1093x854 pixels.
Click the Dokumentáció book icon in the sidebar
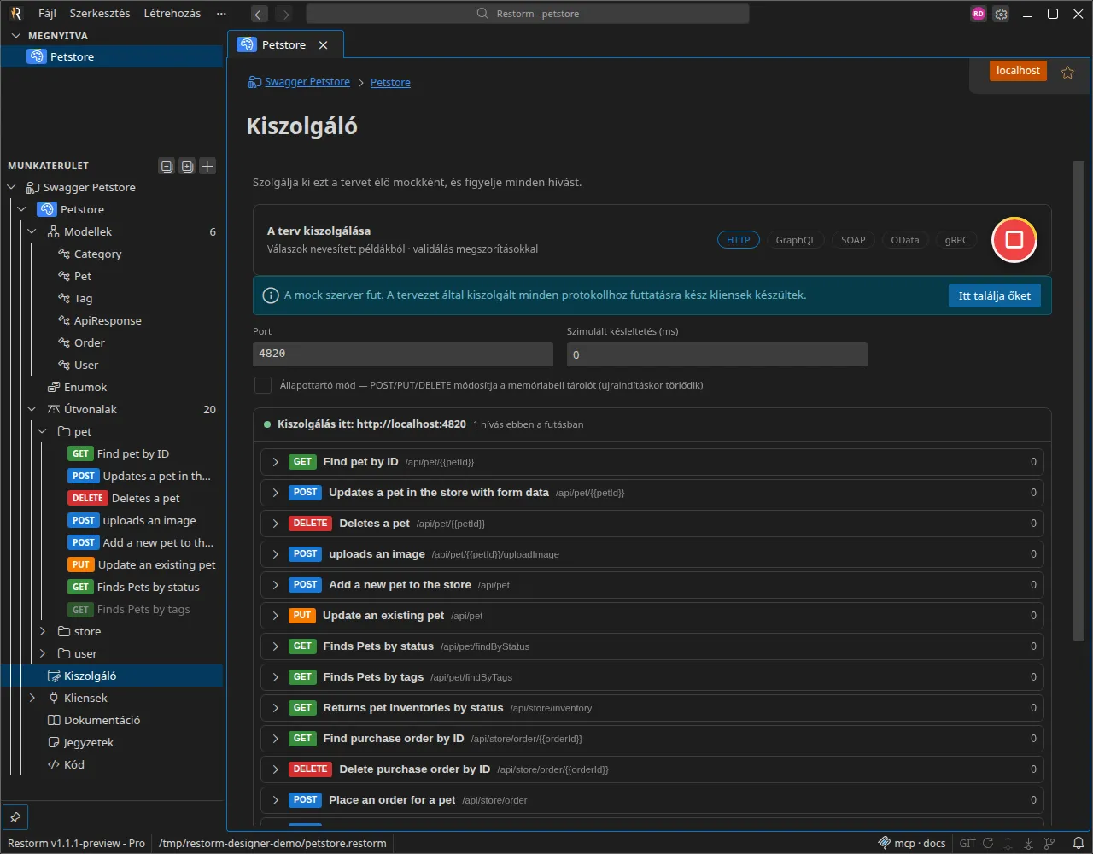coord(54,721)
